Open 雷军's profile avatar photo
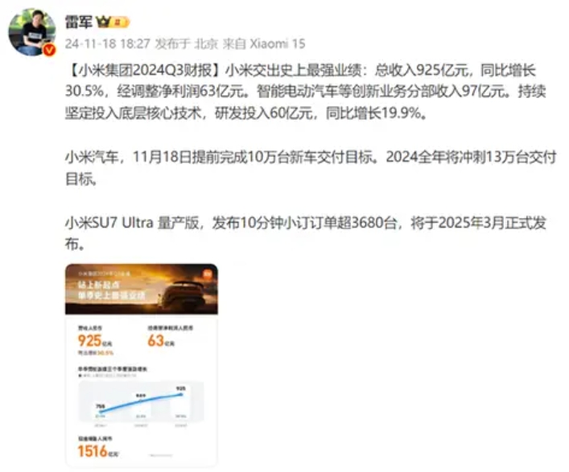 (x=32, y=33)
